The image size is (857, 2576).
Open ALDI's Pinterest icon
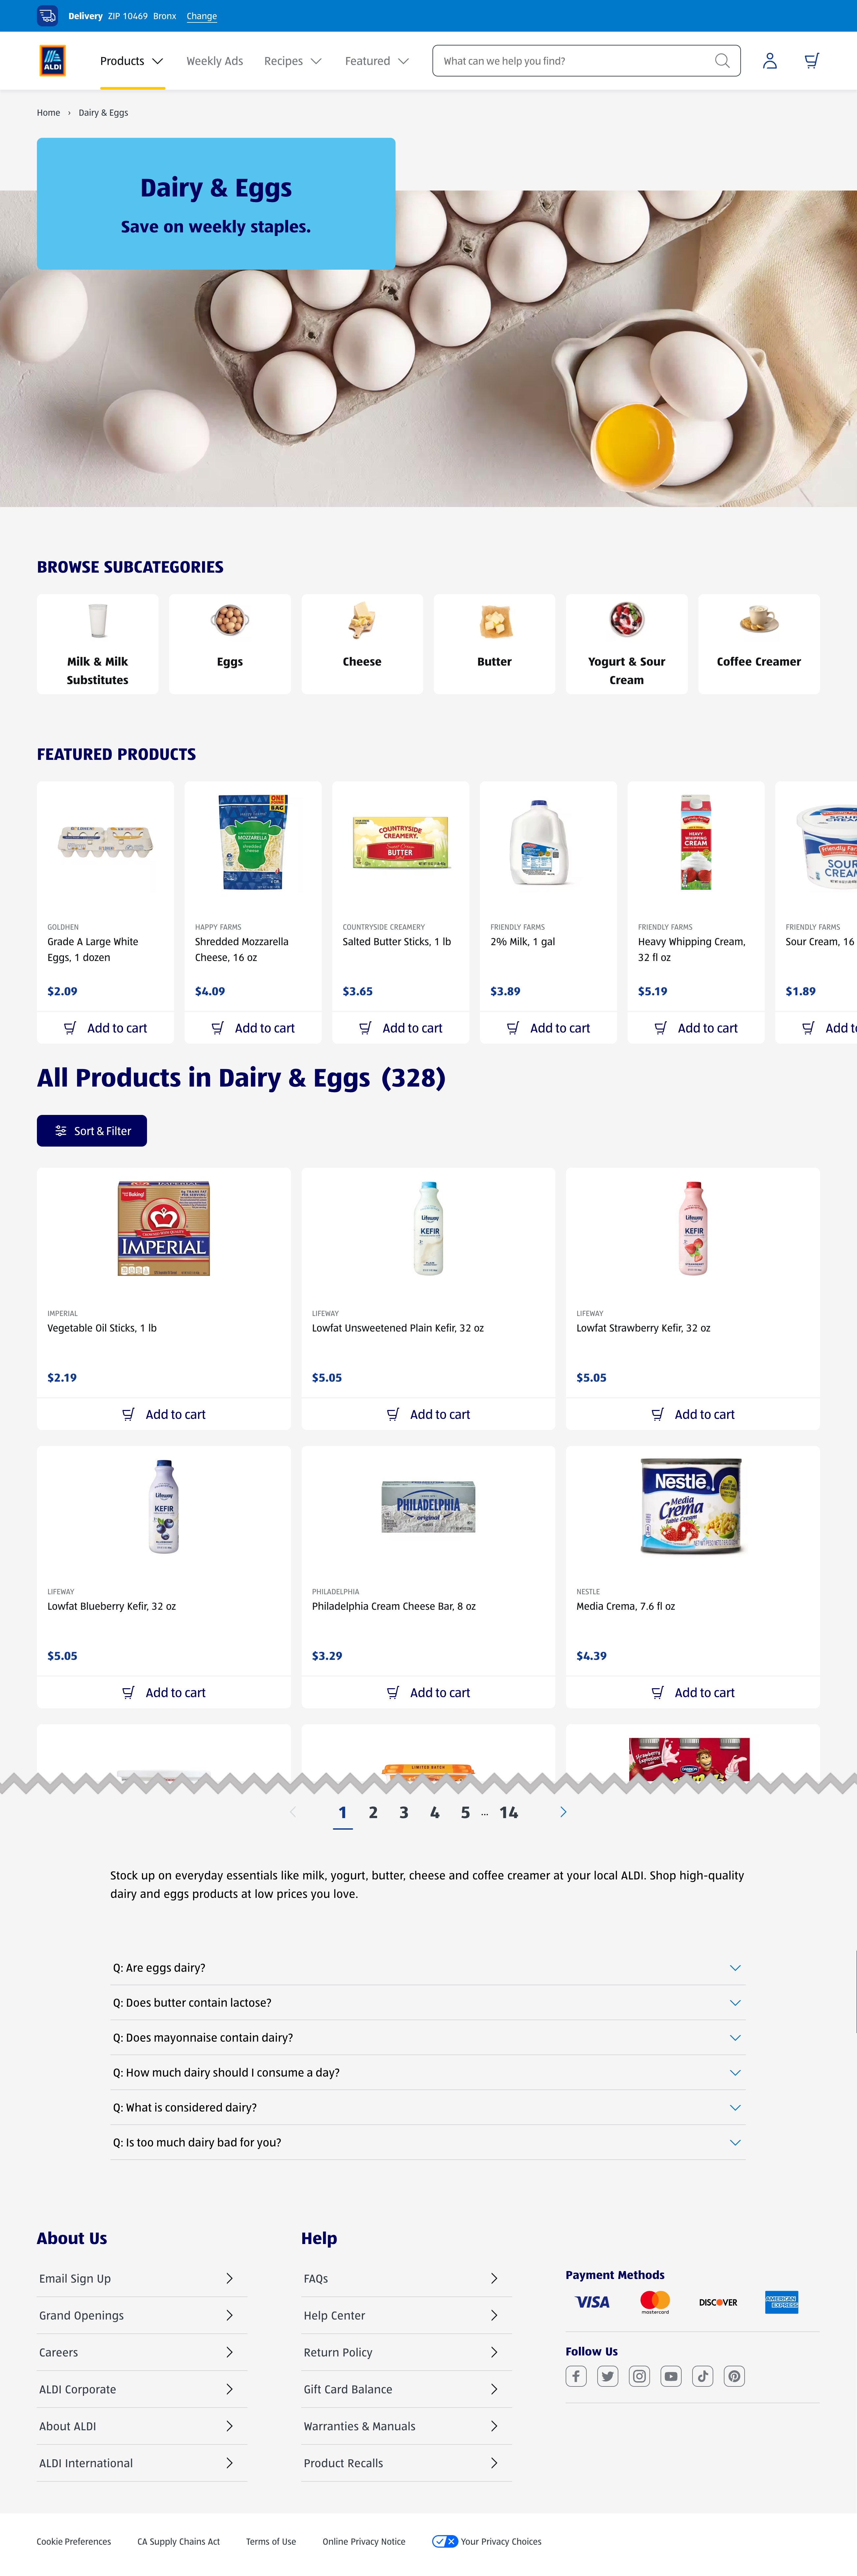pyautogui.click(x=735, y=2376)
